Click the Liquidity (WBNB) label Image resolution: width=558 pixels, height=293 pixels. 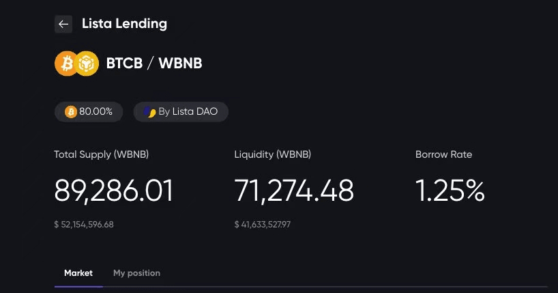[273, 154]
